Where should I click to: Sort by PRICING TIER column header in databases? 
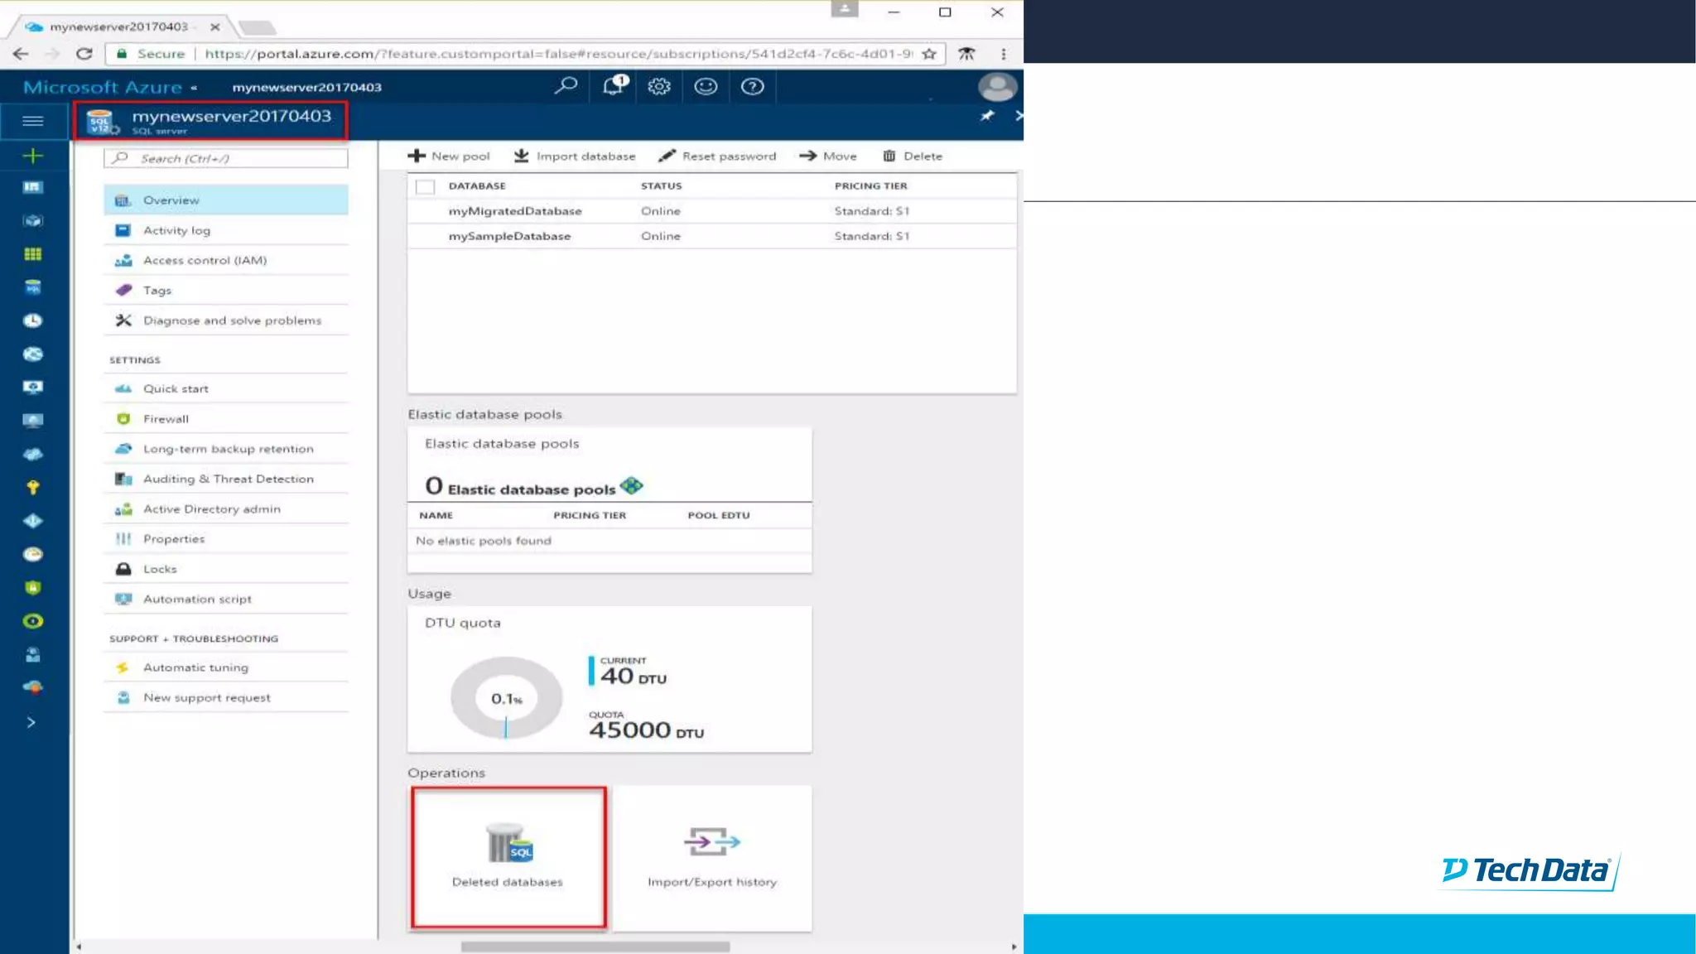pyautogui.click(x=870, y=186)
